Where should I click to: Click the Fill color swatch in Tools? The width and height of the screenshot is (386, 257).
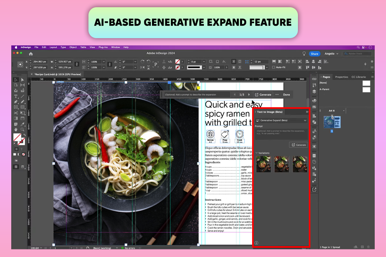[17, 137]
